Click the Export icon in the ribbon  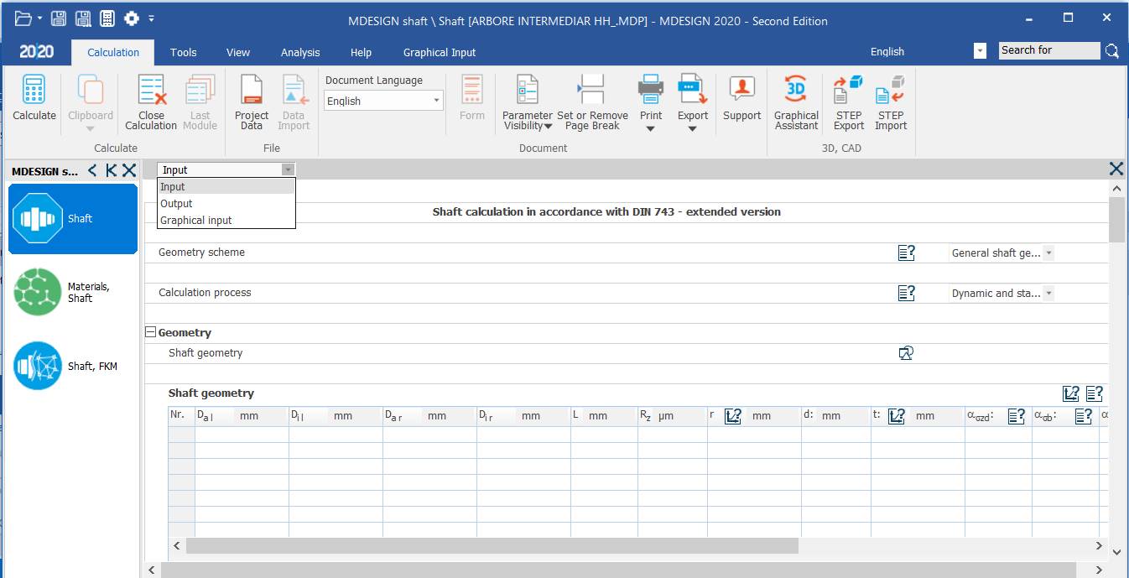[x=693, y=89]
